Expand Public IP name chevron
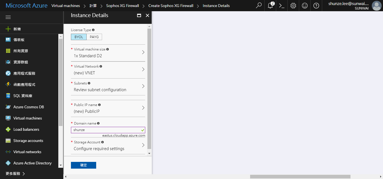The width and height of the screenshot is (383, 179). pos(143,108)
